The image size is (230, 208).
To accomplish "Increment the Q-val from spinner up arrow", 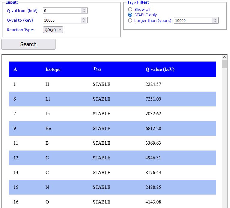I will click(84, 9).
